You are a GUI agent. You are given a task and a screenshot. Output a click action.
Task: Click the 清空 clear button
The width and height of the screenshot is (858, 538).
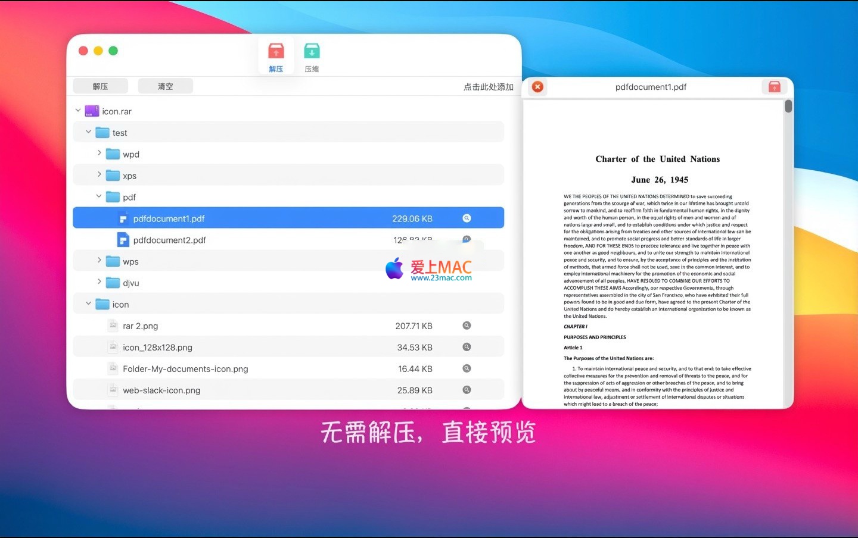click(165, 86)
